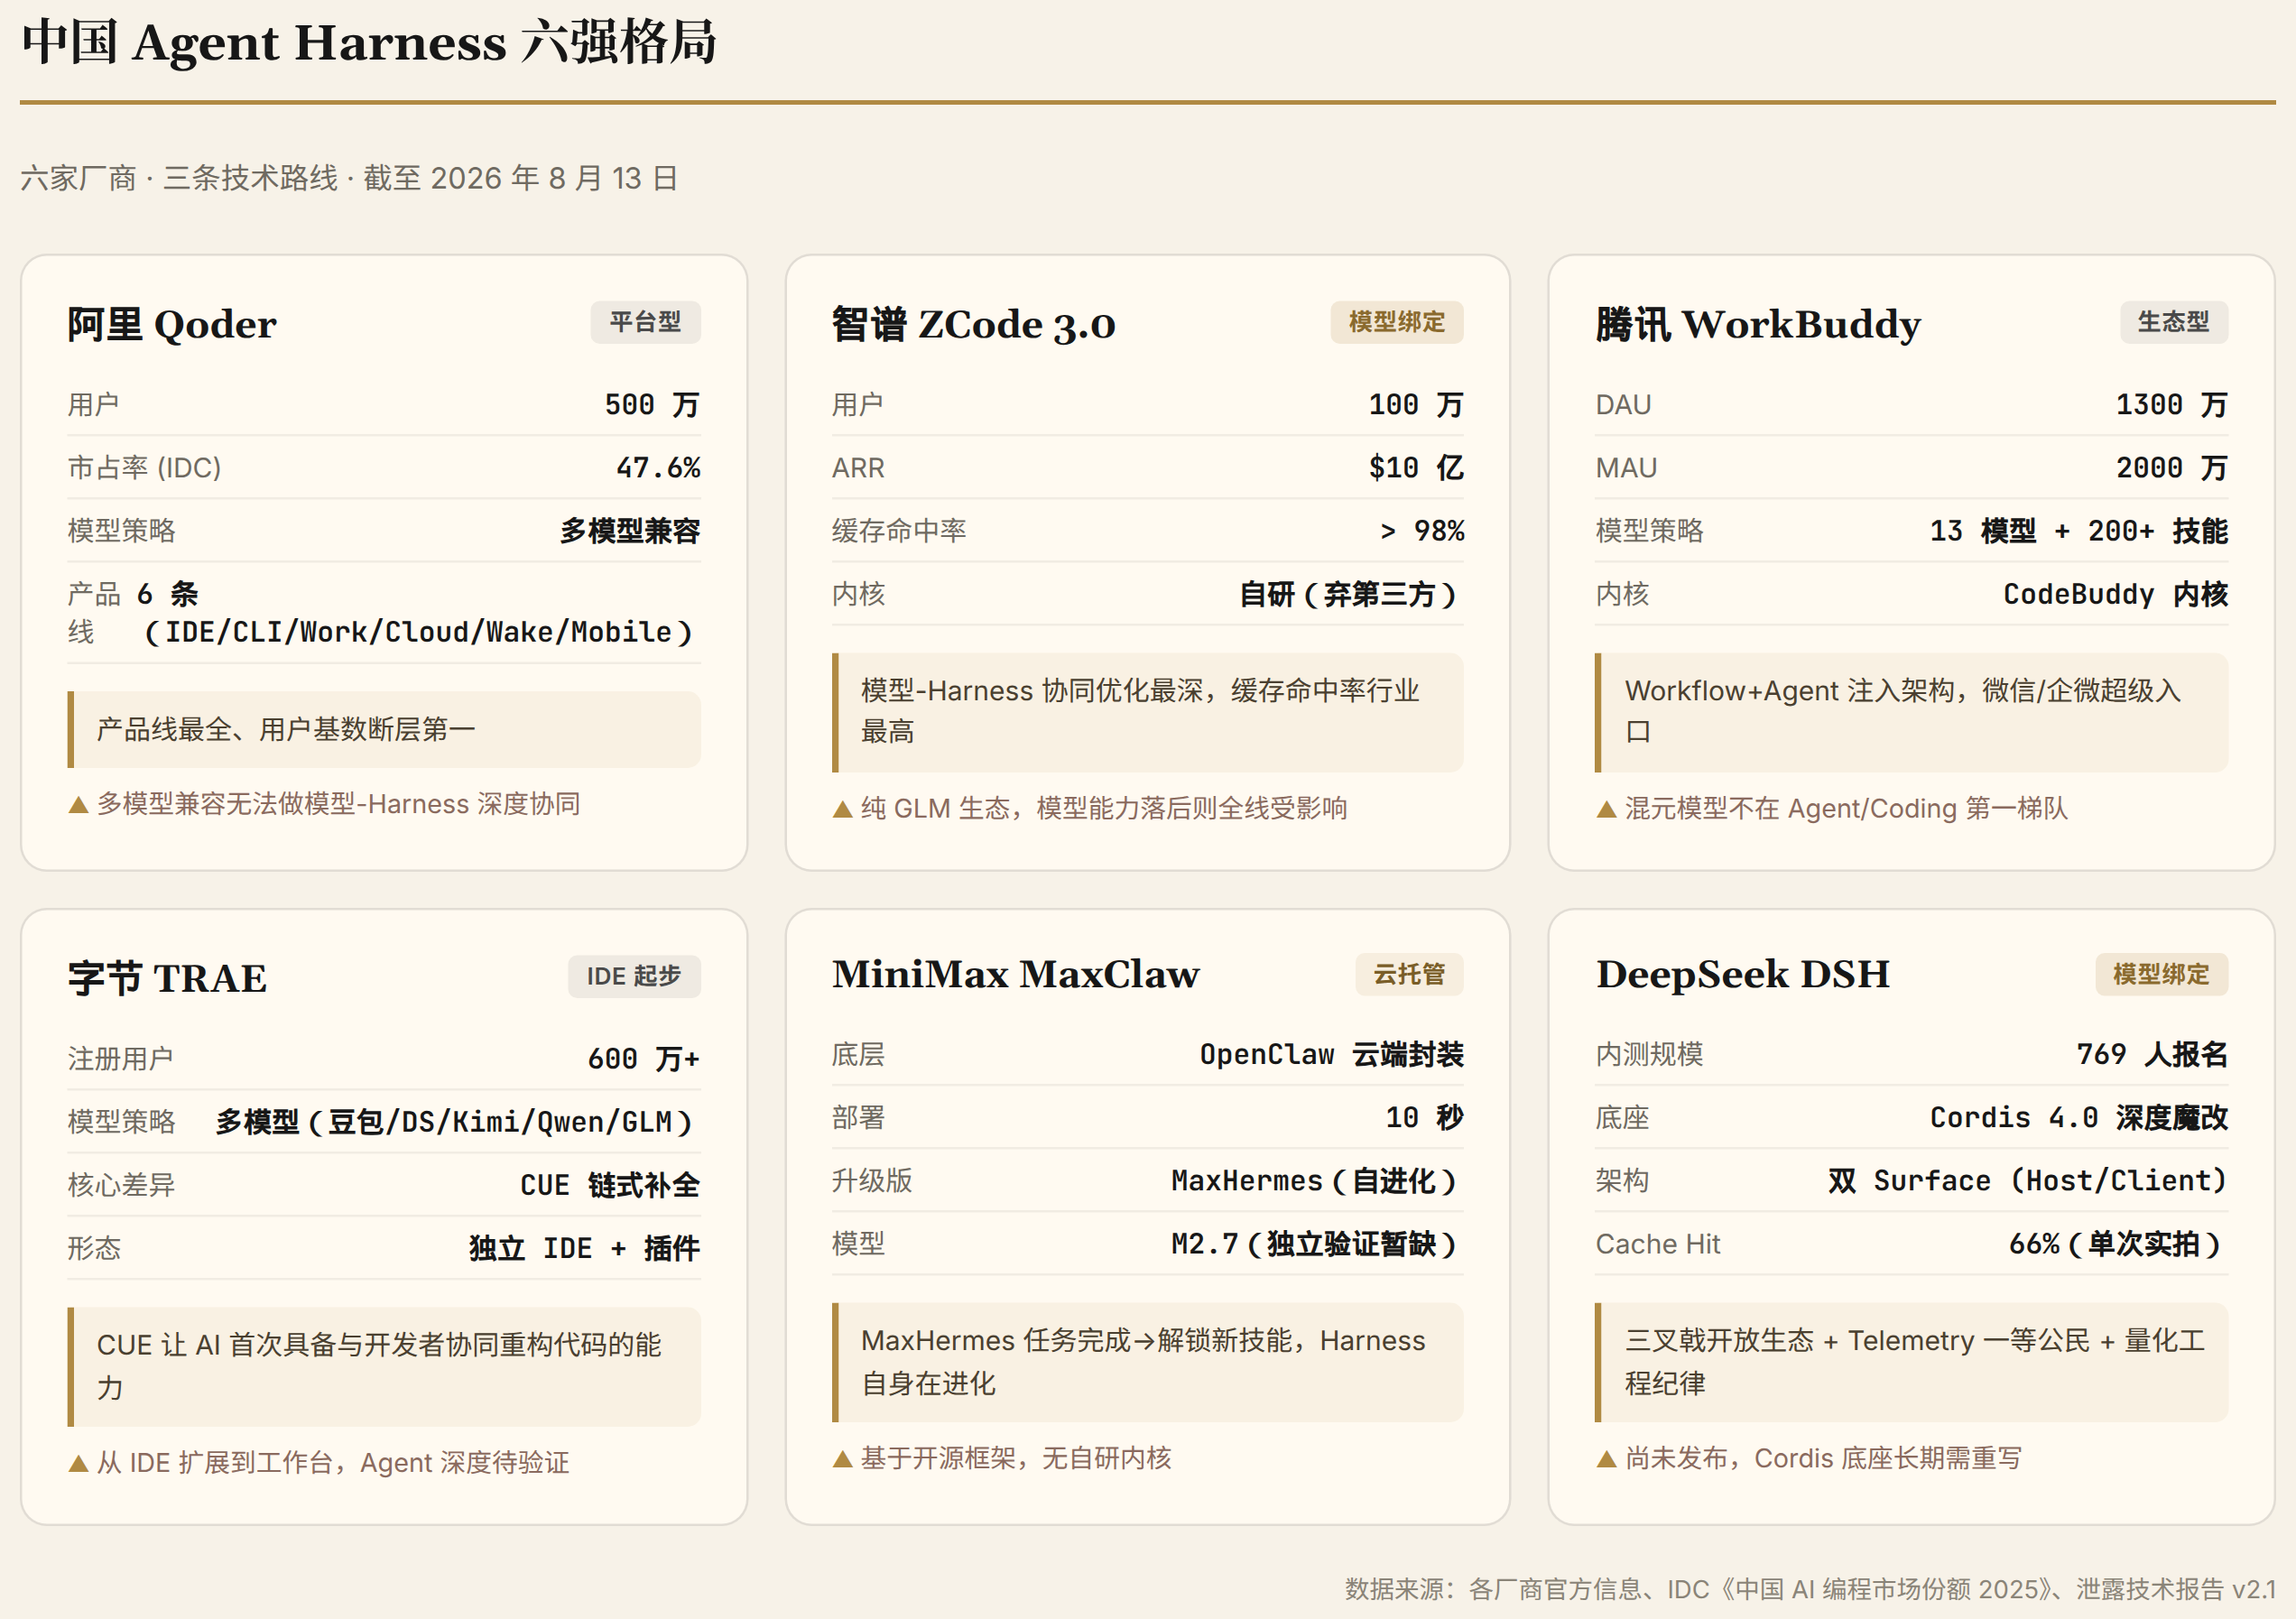Click the MAU label in WorkBuddy card

pos(1626,468)
